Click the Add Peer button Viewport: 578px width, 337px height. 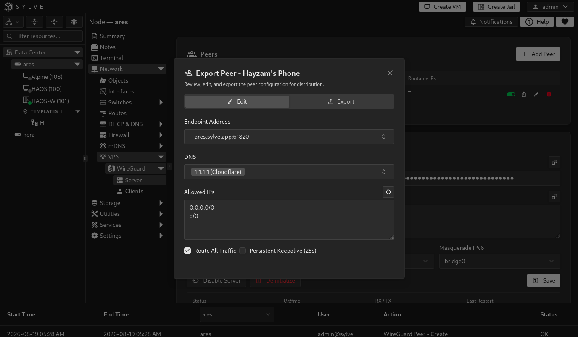click(x=538, y=54)
